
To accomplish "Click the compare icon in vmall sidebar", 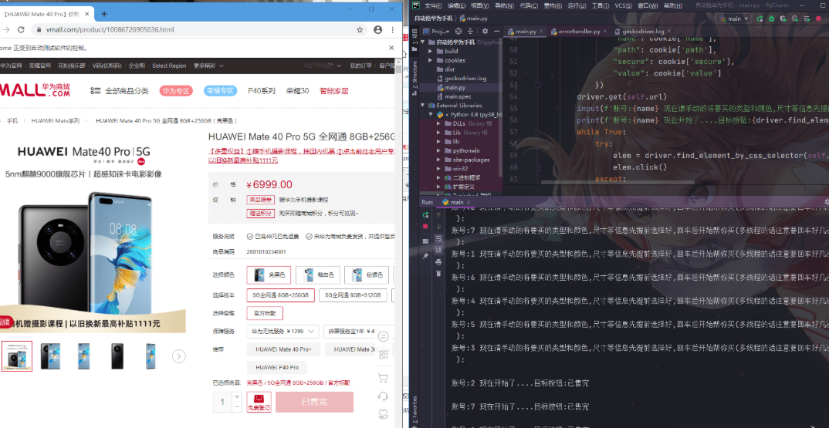I will [x=384, y=336].
